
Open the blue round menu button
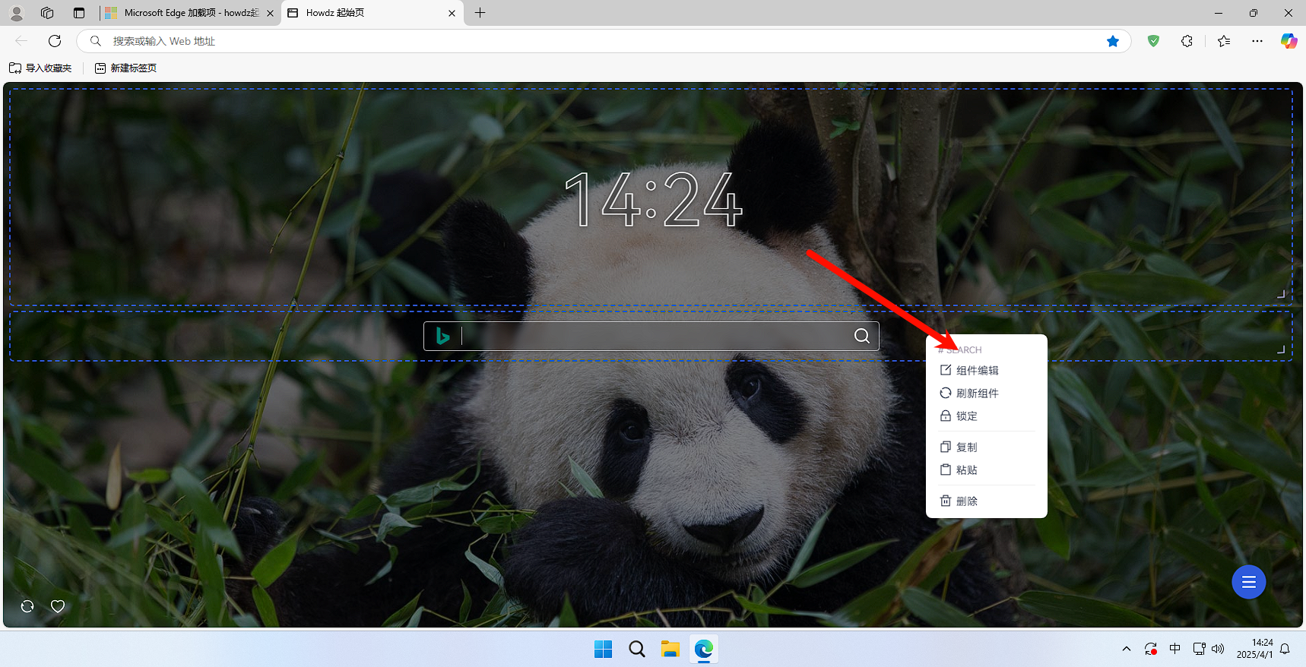point(1248,582)
